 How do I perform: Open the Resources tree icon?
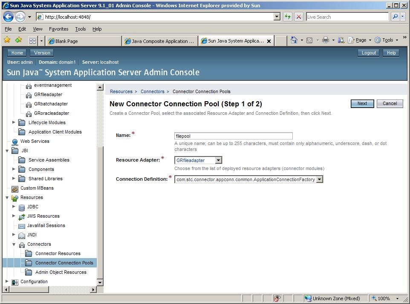15,198
